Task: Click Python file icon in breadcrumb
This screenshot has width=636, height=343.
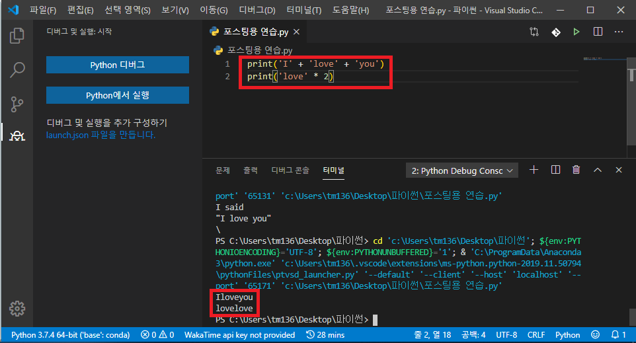Action: pyautogui.click(x=218, y=50)
